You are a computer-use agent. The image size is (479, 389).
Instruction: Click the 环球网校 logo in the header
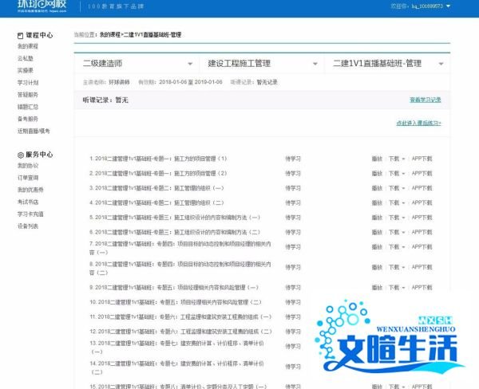coord(42,6)
